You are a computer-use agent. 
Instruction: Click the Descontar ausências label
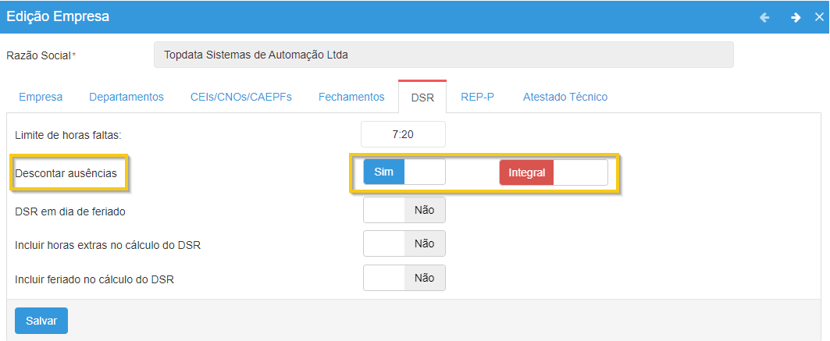pos(66,173)
